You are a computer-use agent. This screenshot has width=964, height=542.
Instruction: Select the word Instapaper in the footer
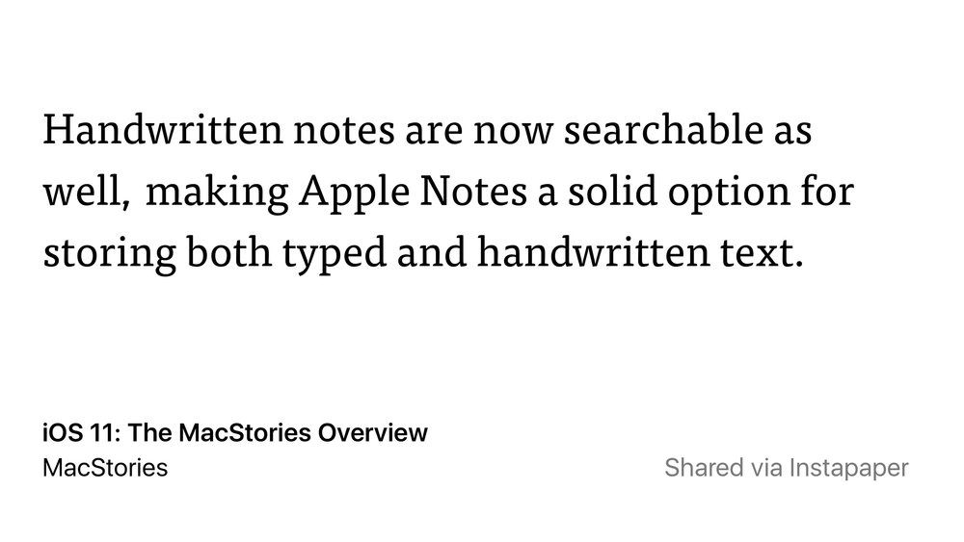(x=848, y=469)
